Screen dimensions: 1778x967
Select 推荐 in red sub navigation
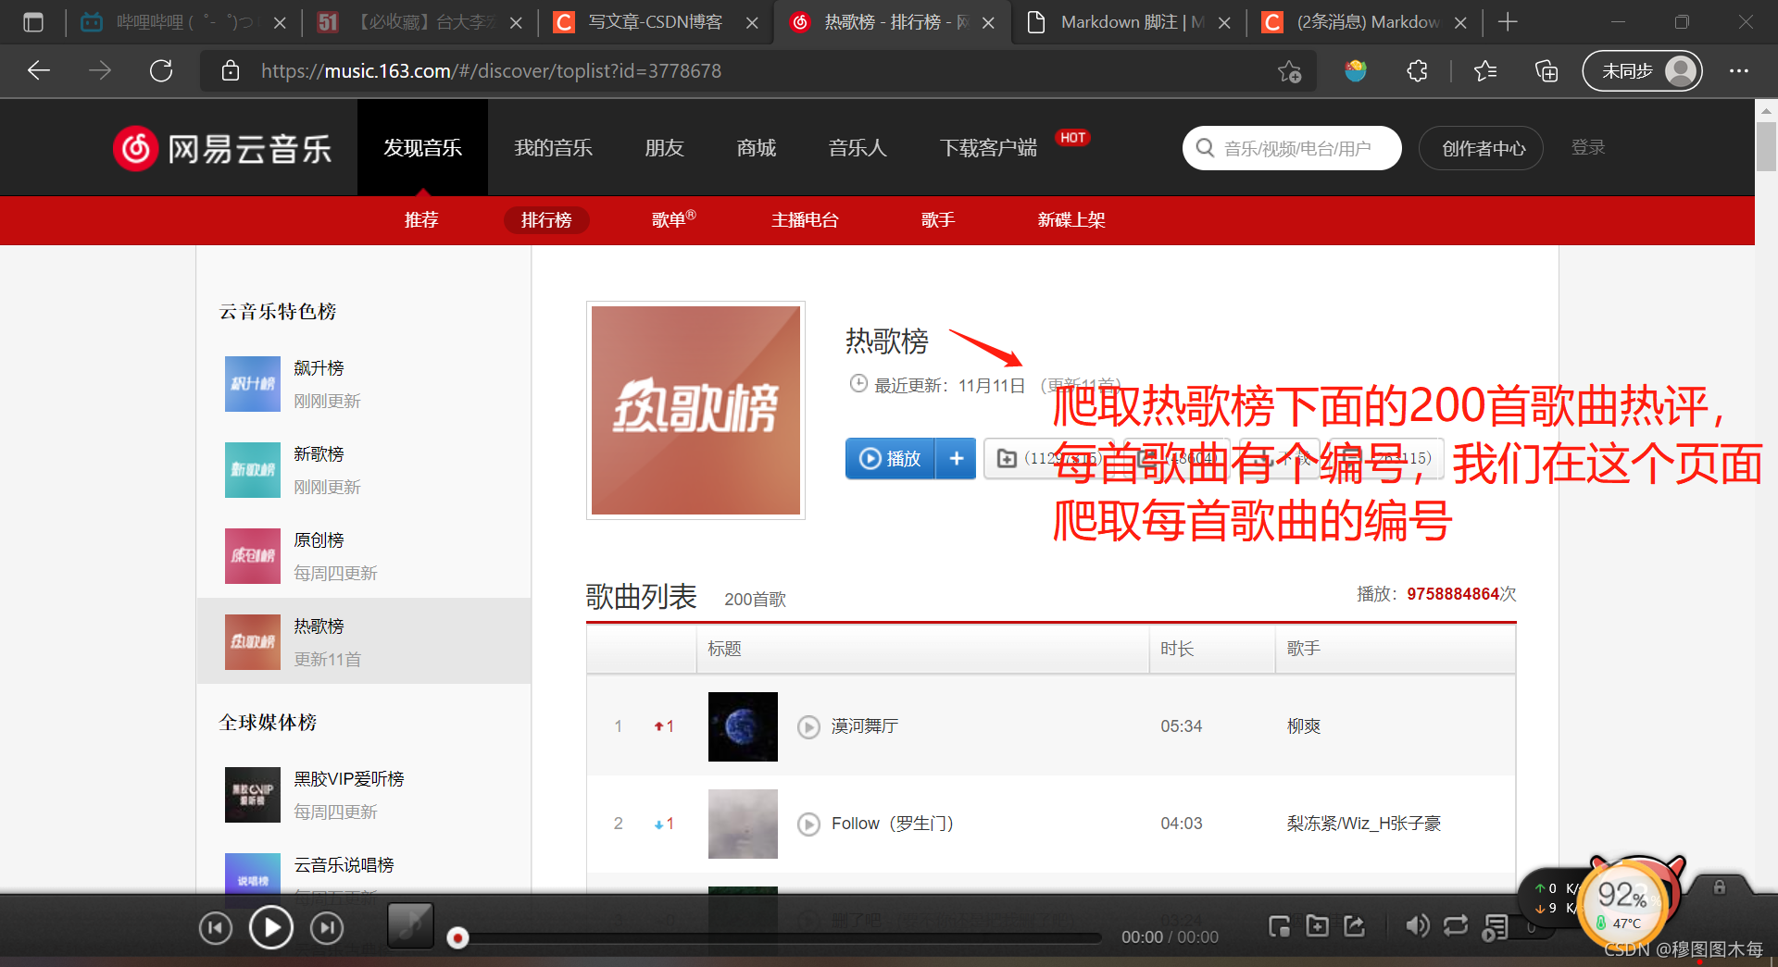421,220
